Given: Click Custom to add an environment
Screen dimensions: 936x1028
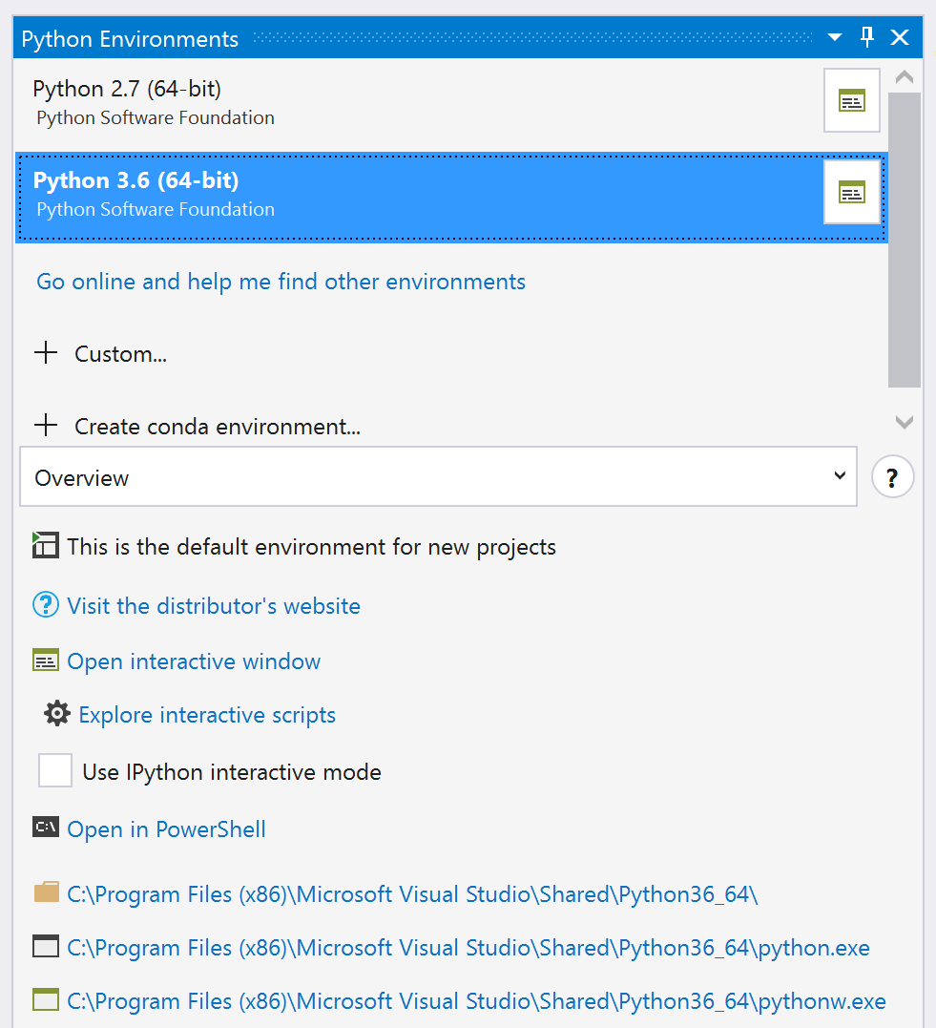Looking at the screenshot, I should [120, 353].
